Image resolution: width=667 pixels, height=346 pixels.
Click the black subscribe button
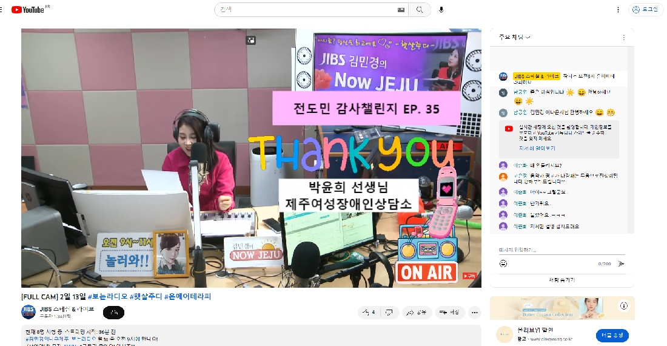coord(113,313)
